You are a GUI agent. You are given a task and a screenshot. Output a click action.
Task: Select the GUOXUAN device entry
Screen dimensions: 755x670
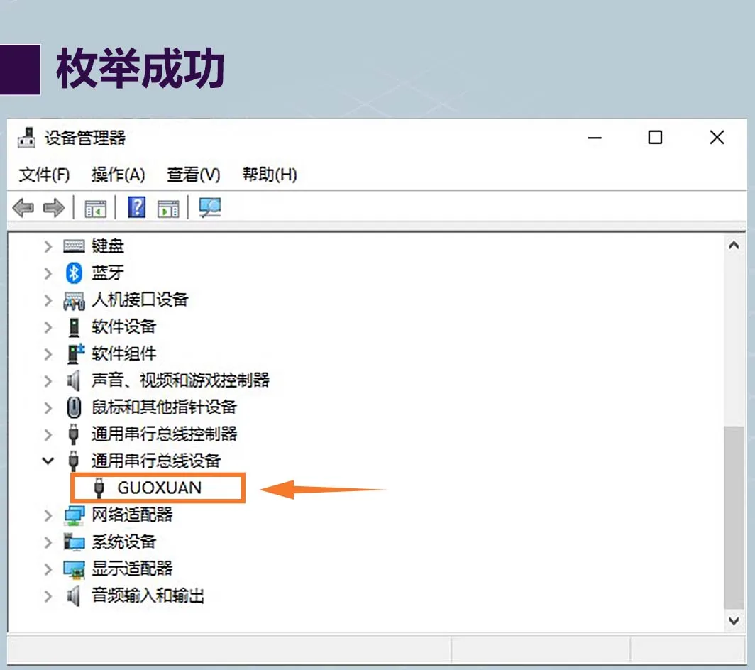click(160, 488)
